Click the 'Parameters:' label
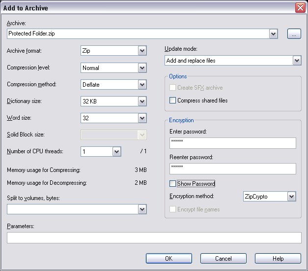Screen dimensions: 308x271 pyautogui.click(x=21, y=226)
